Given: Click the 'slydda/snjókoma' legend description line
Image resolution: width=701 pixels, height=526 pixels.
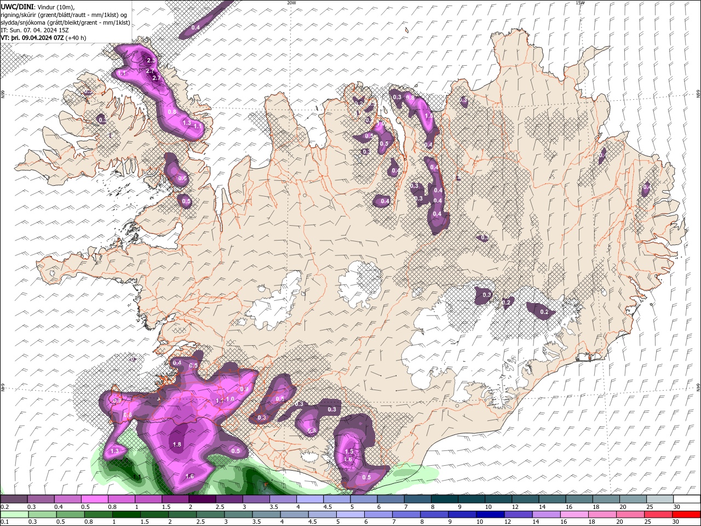Looking at the screenshot, I should click(x=66, y=22).
